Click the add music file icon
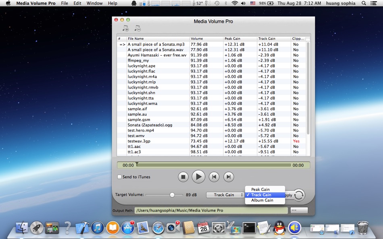383x239 pixels. 125,28
